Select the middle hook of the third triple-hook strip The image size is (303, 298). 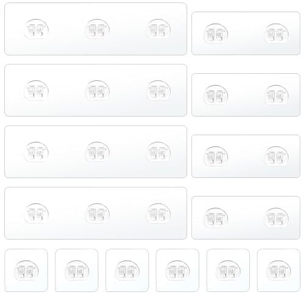coord(98,152)
